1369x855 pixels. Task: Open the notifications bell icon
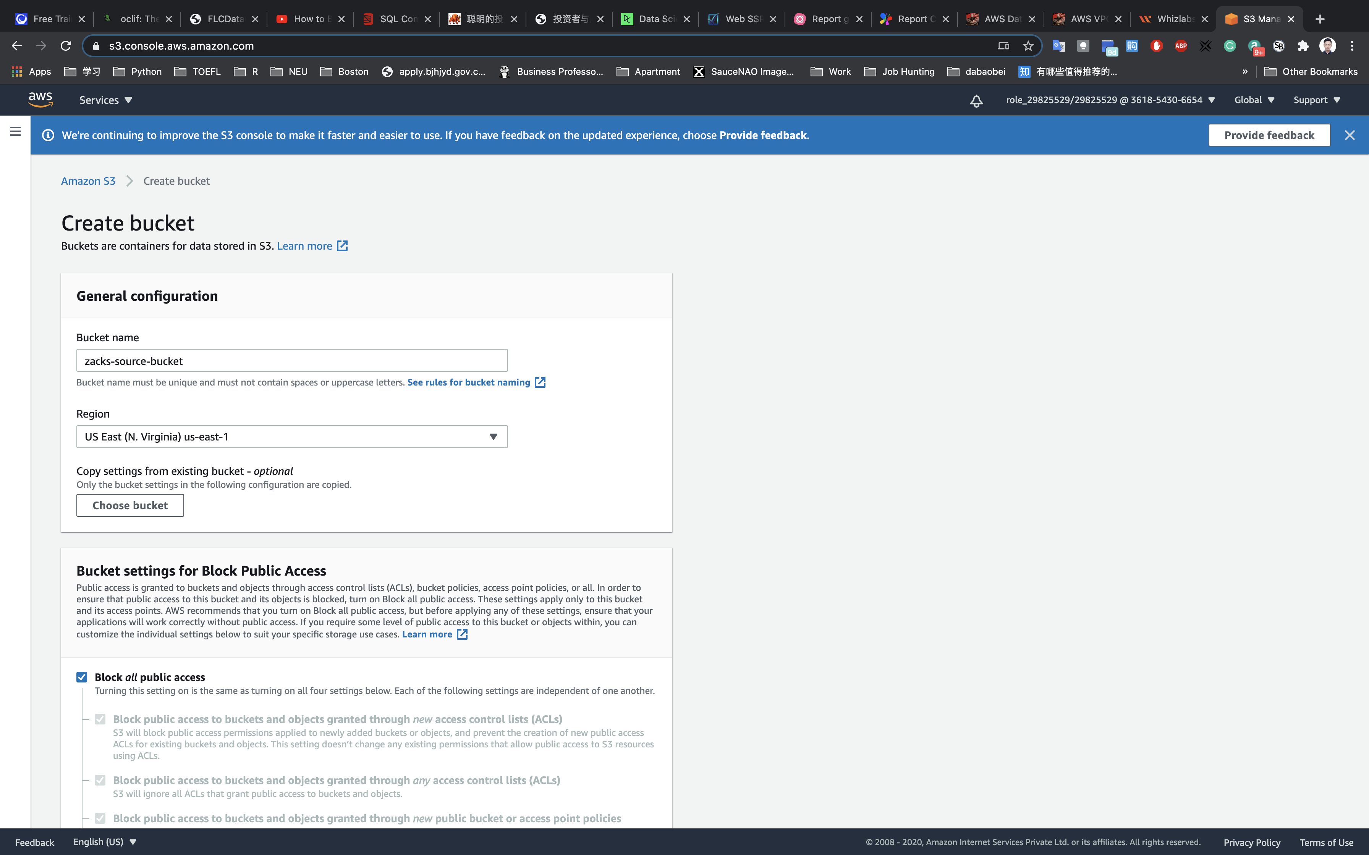click(x=976, y=101)
